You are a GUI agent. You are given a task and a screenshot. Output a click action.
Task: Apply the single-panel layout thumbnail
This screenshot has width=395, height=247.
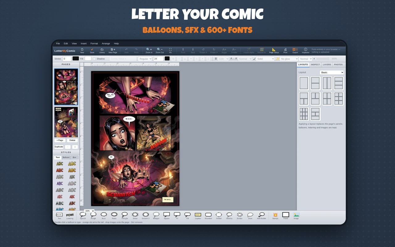(304, 83)
